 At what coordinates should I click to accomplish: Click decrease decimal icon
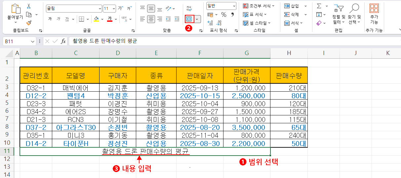(219, 23)
